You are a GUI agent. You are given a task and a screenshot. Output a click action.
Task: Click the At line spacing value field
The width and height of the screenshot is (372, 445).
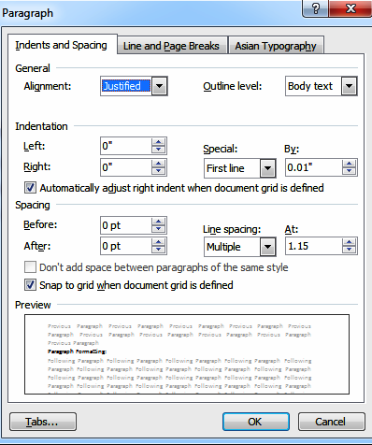(314, 246)
